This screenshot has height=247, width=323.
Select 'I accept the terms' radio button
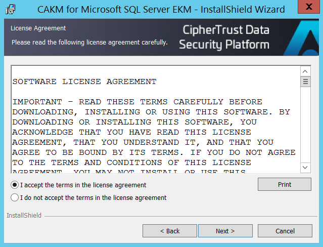[15, 185]
